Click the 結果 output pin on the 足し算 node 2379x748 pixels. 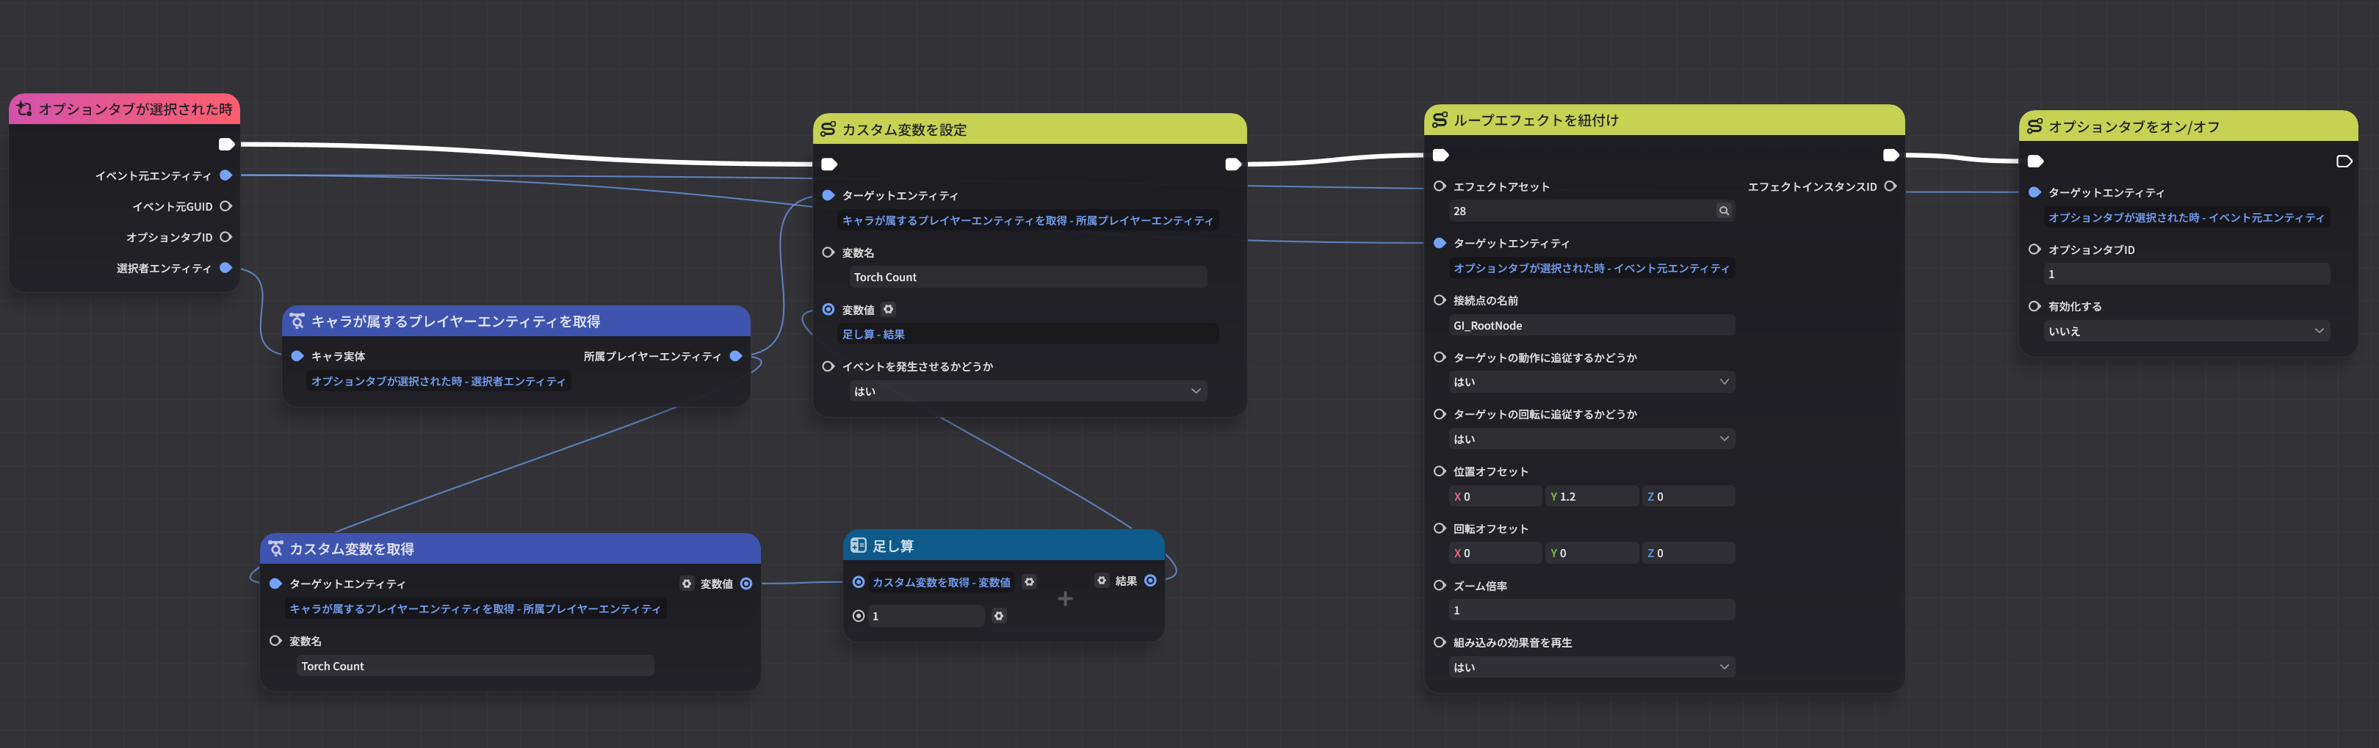tap(1149, 581)
